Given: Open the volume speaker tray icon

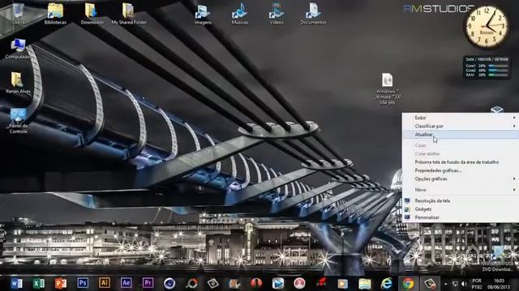Looking at the screenshot, I should (x=464, y=284).
